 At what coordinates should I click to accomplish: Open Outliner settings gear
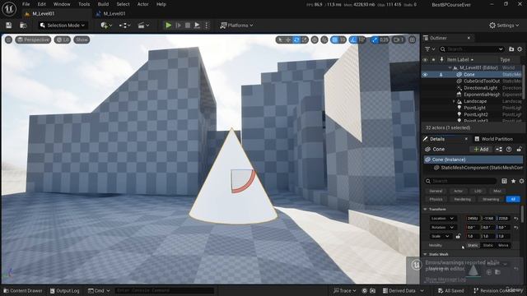pos(520,49)
